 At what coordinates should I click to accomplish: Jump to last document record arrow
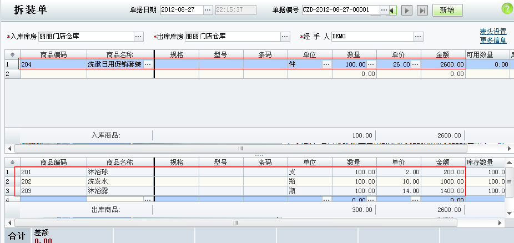pos(422,10)
